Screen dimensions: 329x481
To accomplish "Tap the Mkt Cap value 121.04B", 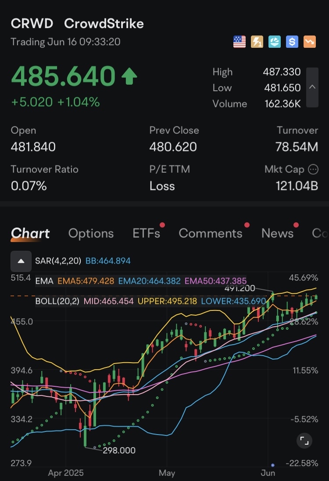I will point(297,186).
